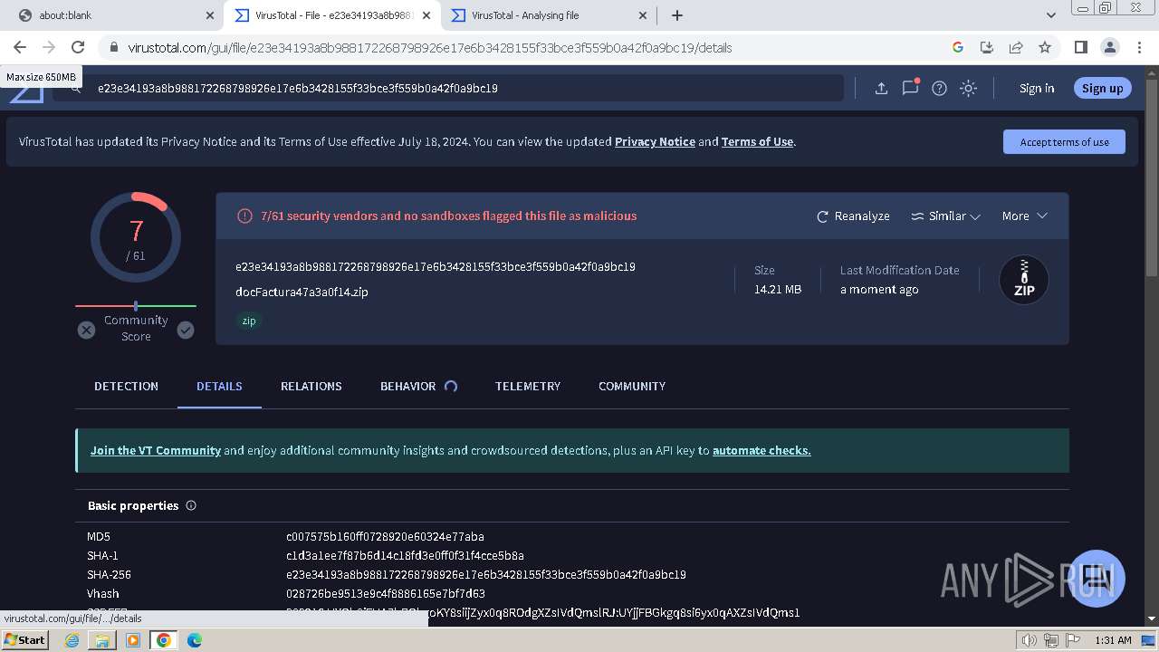Click the Sign up button
The image size is (1159, 652).
pyautogui.click(x=1102, y=88)
